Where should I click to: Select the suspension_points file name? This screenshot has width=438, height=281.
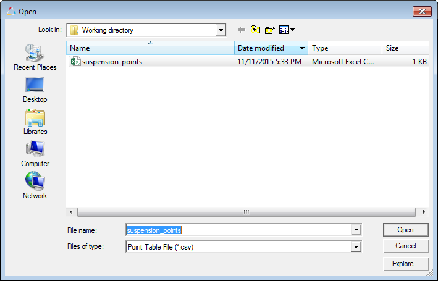click(x=112, y=62)
